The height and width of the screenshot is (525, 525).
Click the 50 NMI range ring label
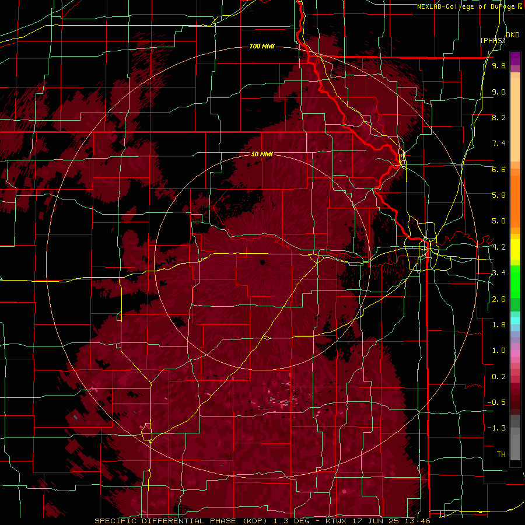click(262, 154)
